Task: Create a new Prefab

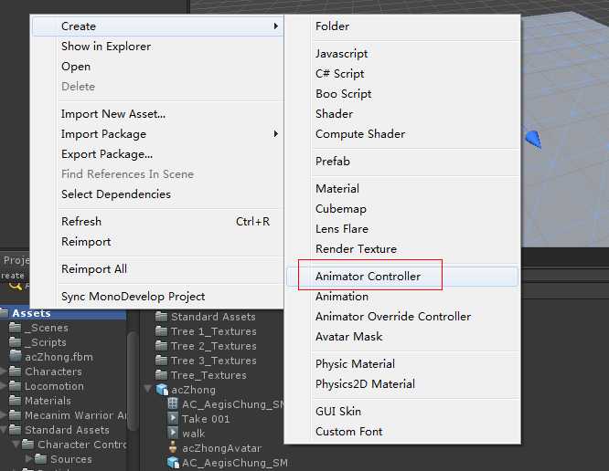Action: tap(333, 162)
